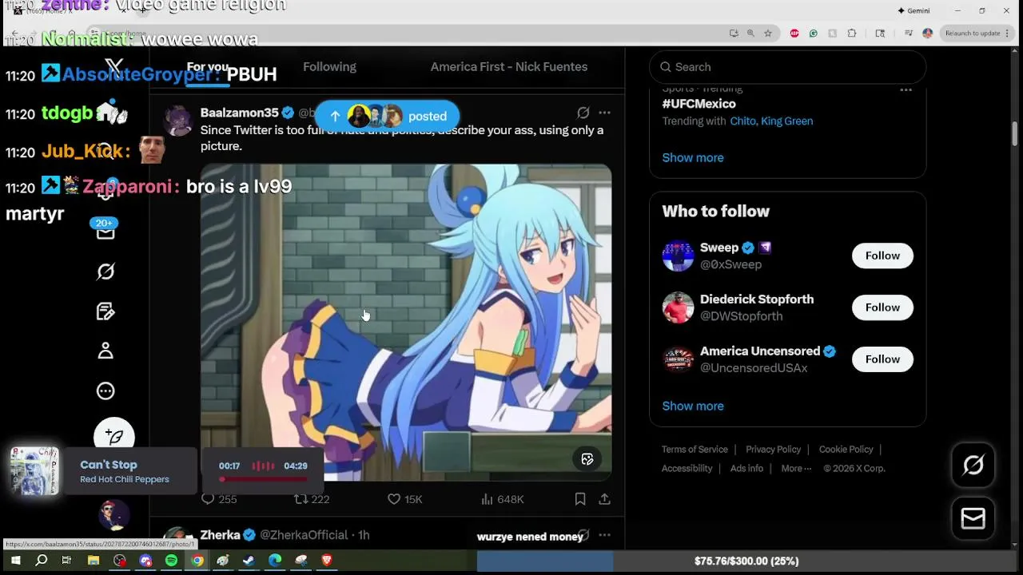Follow America Uncensored

pos(882,359)
